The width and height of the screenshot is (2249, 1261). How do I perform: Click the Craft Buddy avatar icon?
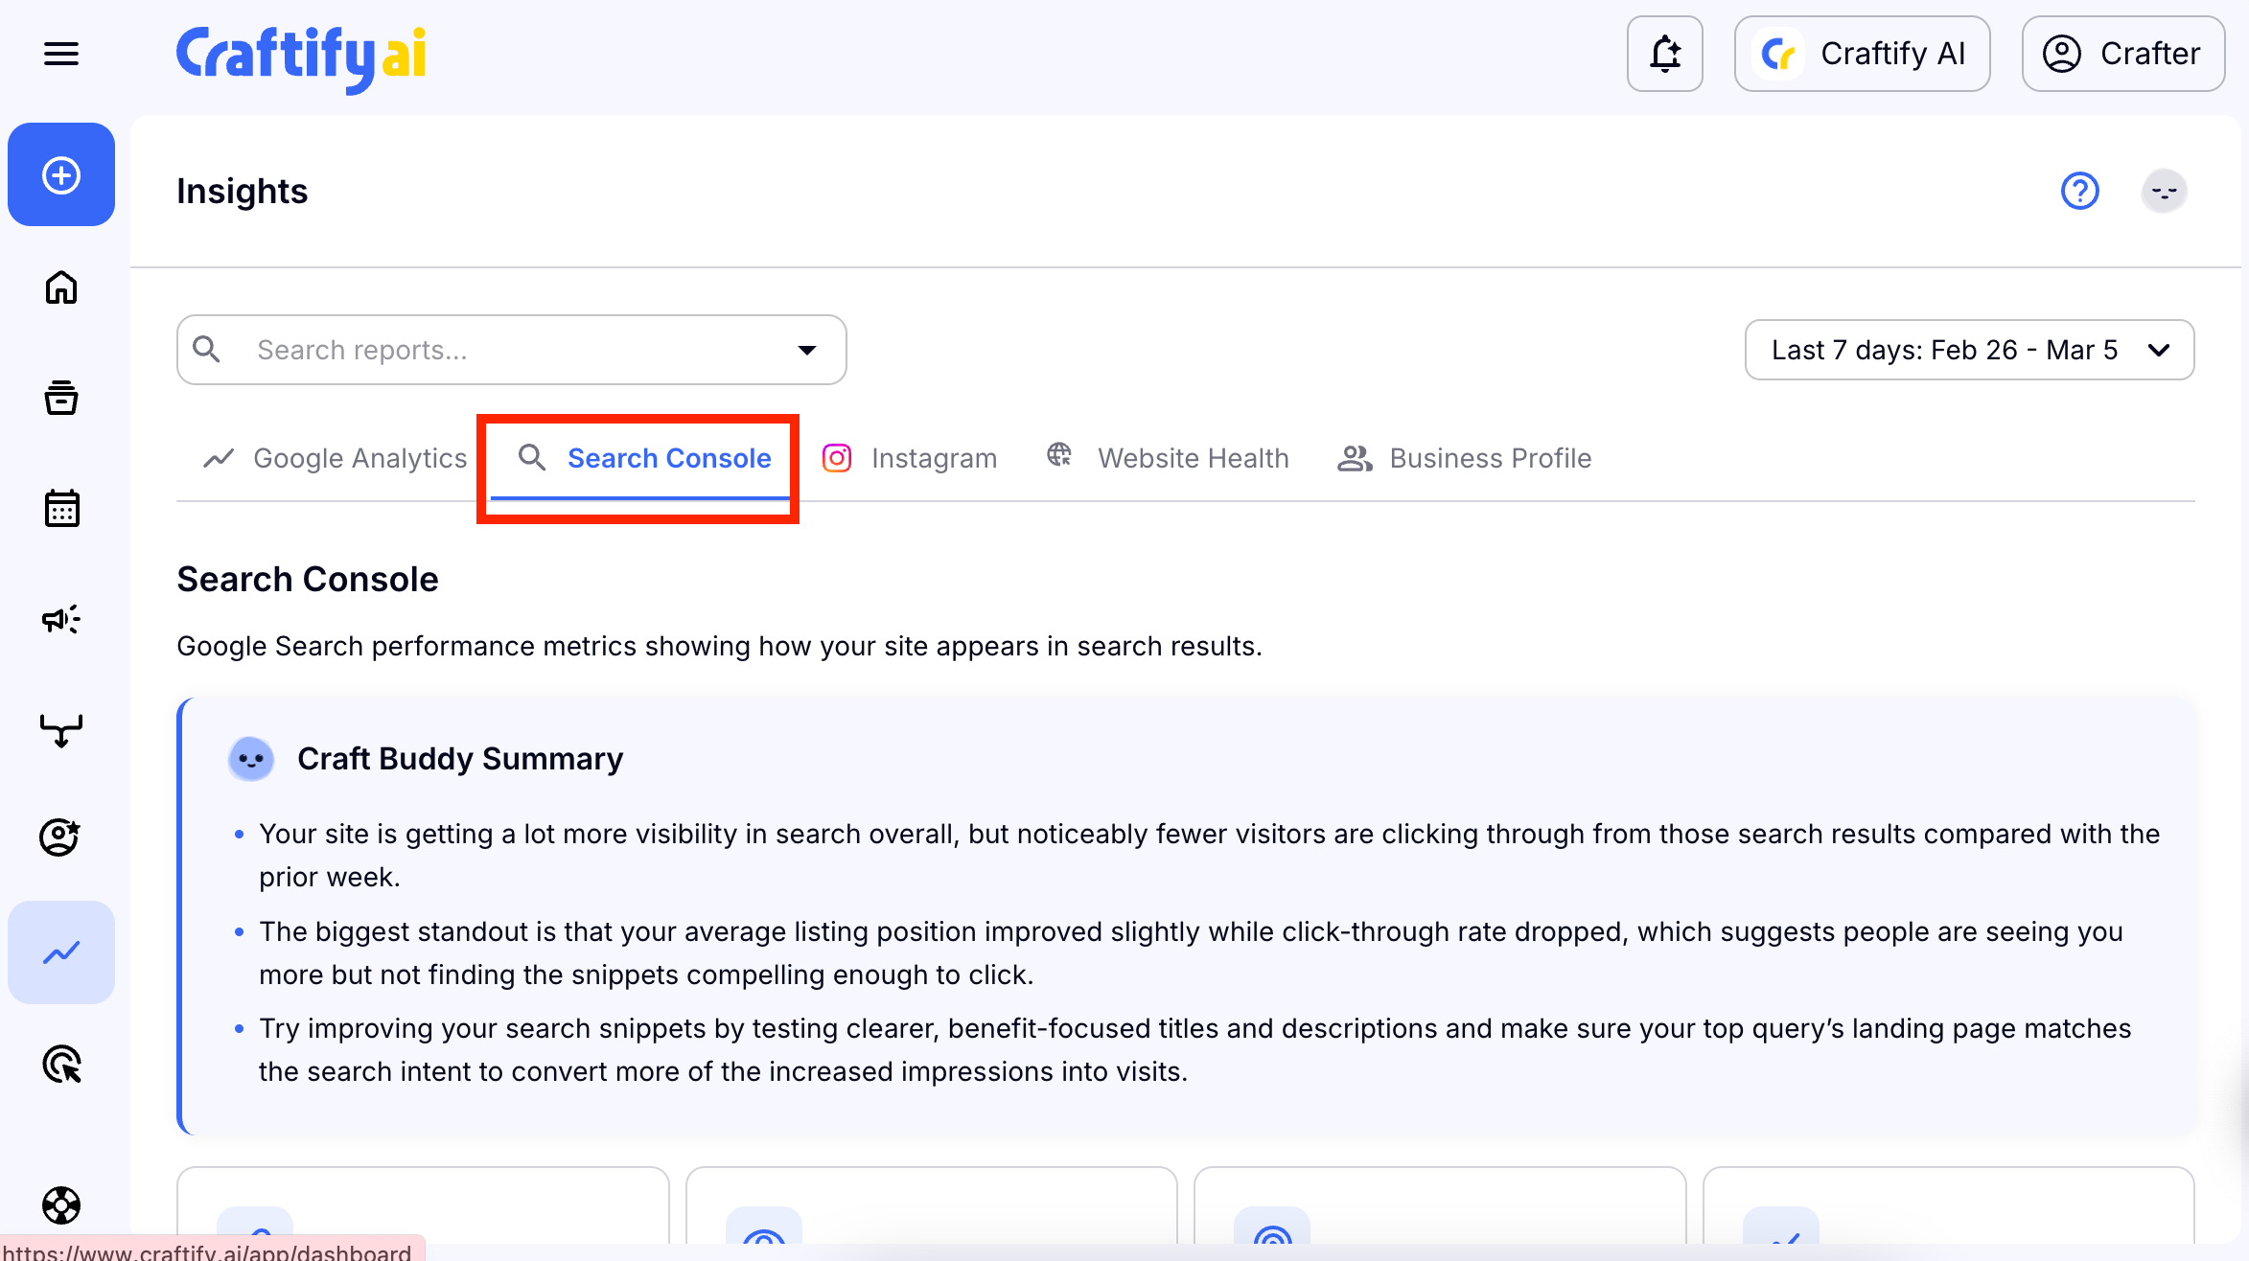click(2164, 191)
